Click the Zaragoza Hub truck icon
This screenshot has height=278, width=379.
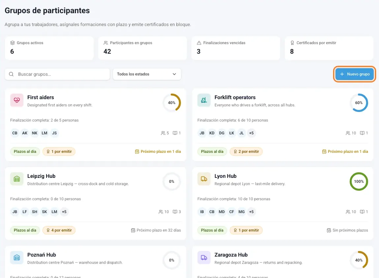click(x=204, y=258)
